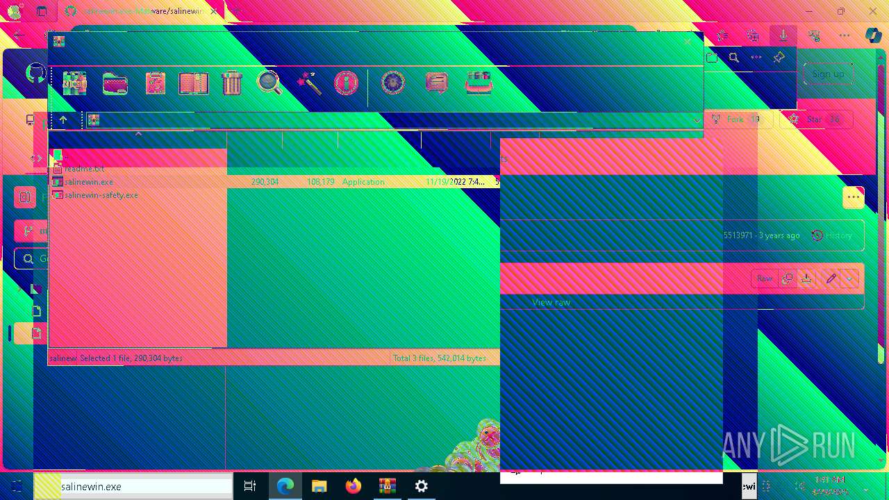889x500 pixels.
Task: Click the View raw link
Action: click(551, 302)
